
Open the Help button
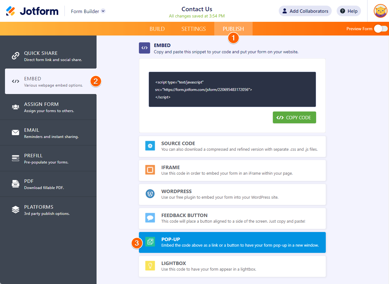point(349,11)
